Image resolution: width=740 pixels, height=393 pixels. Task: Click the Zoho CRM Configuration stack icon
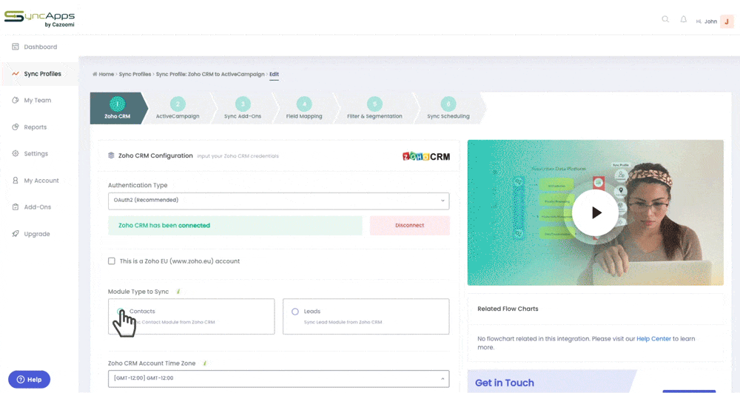(111, 155)
